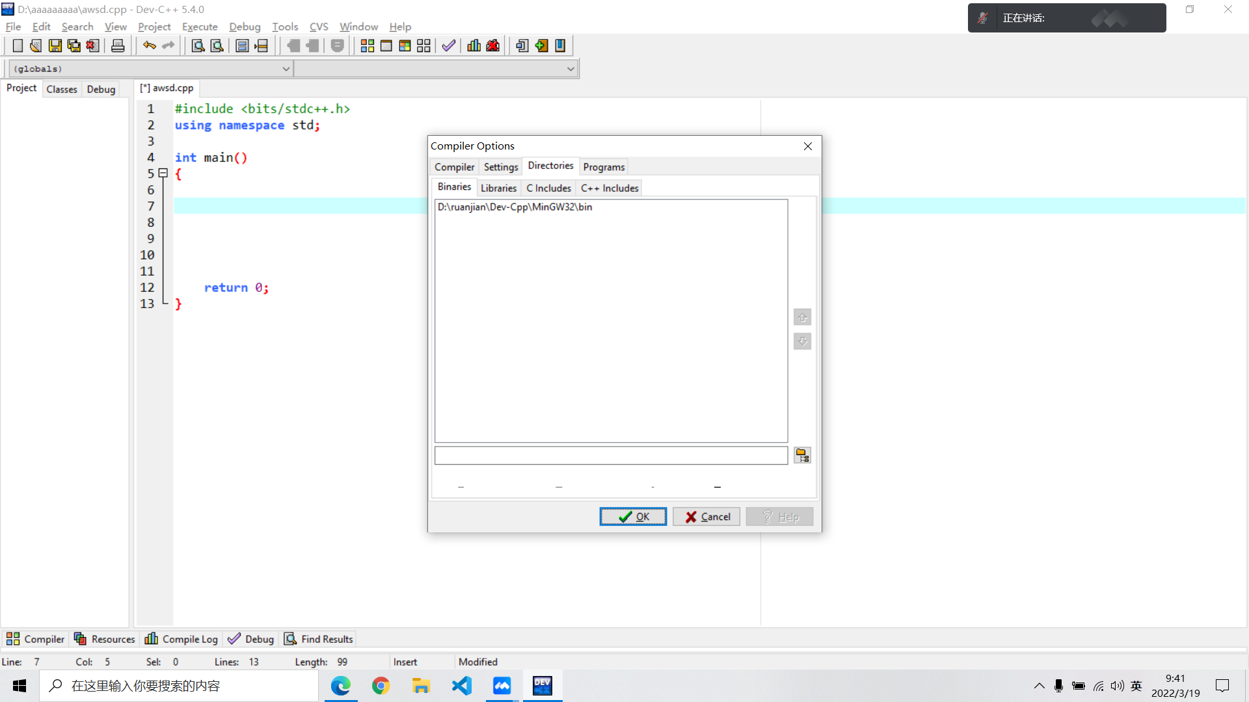Screen dimensions: 1249x702
Task: Browse for a directory using folder icon
Action: point(802,455)
